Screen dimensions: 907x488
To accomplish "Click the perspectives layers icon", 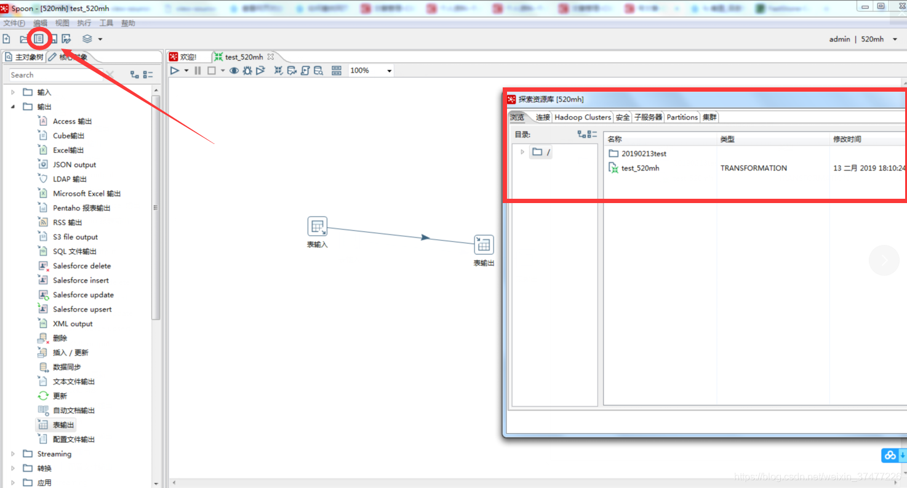I will 87,39.
